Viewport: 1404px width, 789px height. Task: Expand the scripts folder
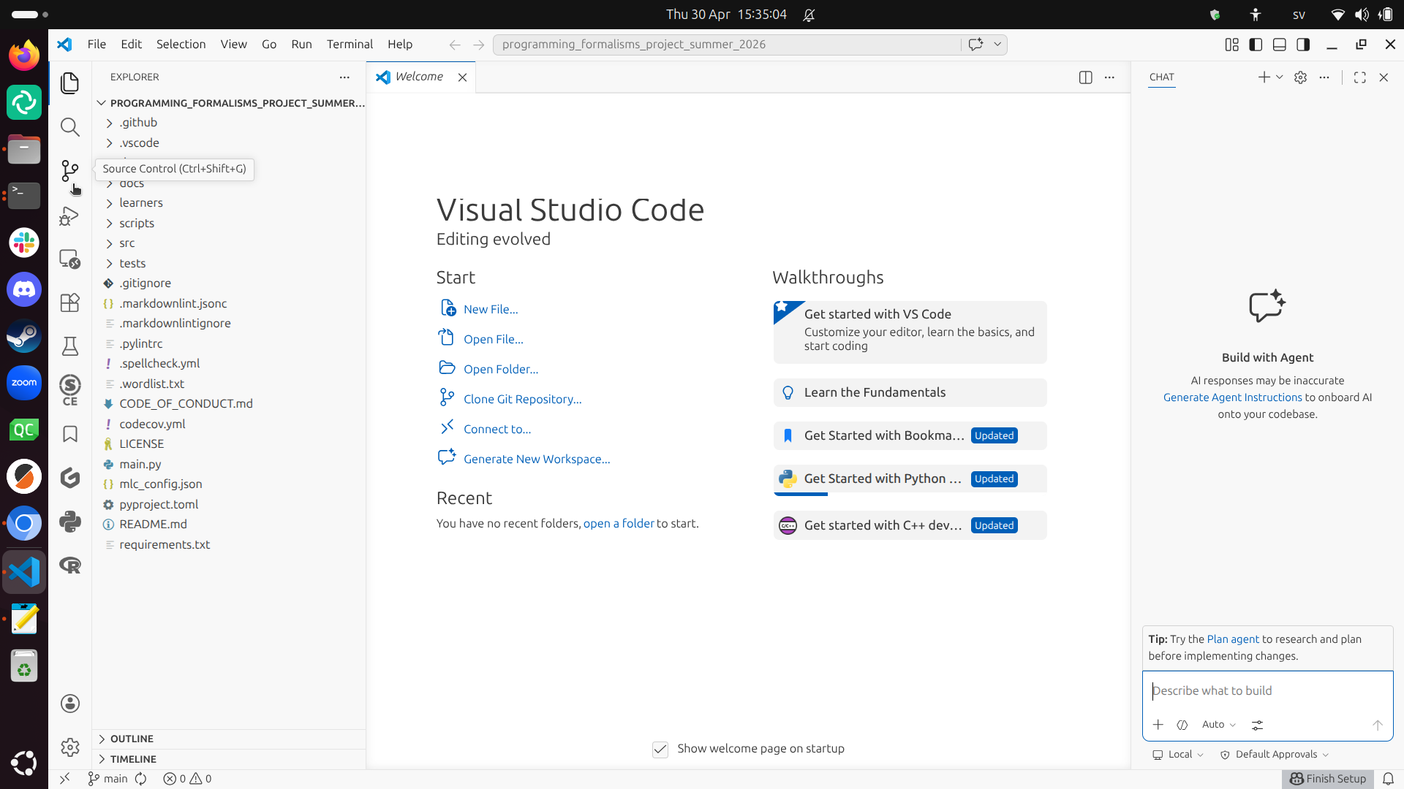point(229,224)
